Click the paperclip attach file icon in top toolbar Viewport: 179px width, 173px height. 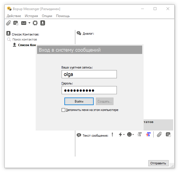(x=8, y=23)
